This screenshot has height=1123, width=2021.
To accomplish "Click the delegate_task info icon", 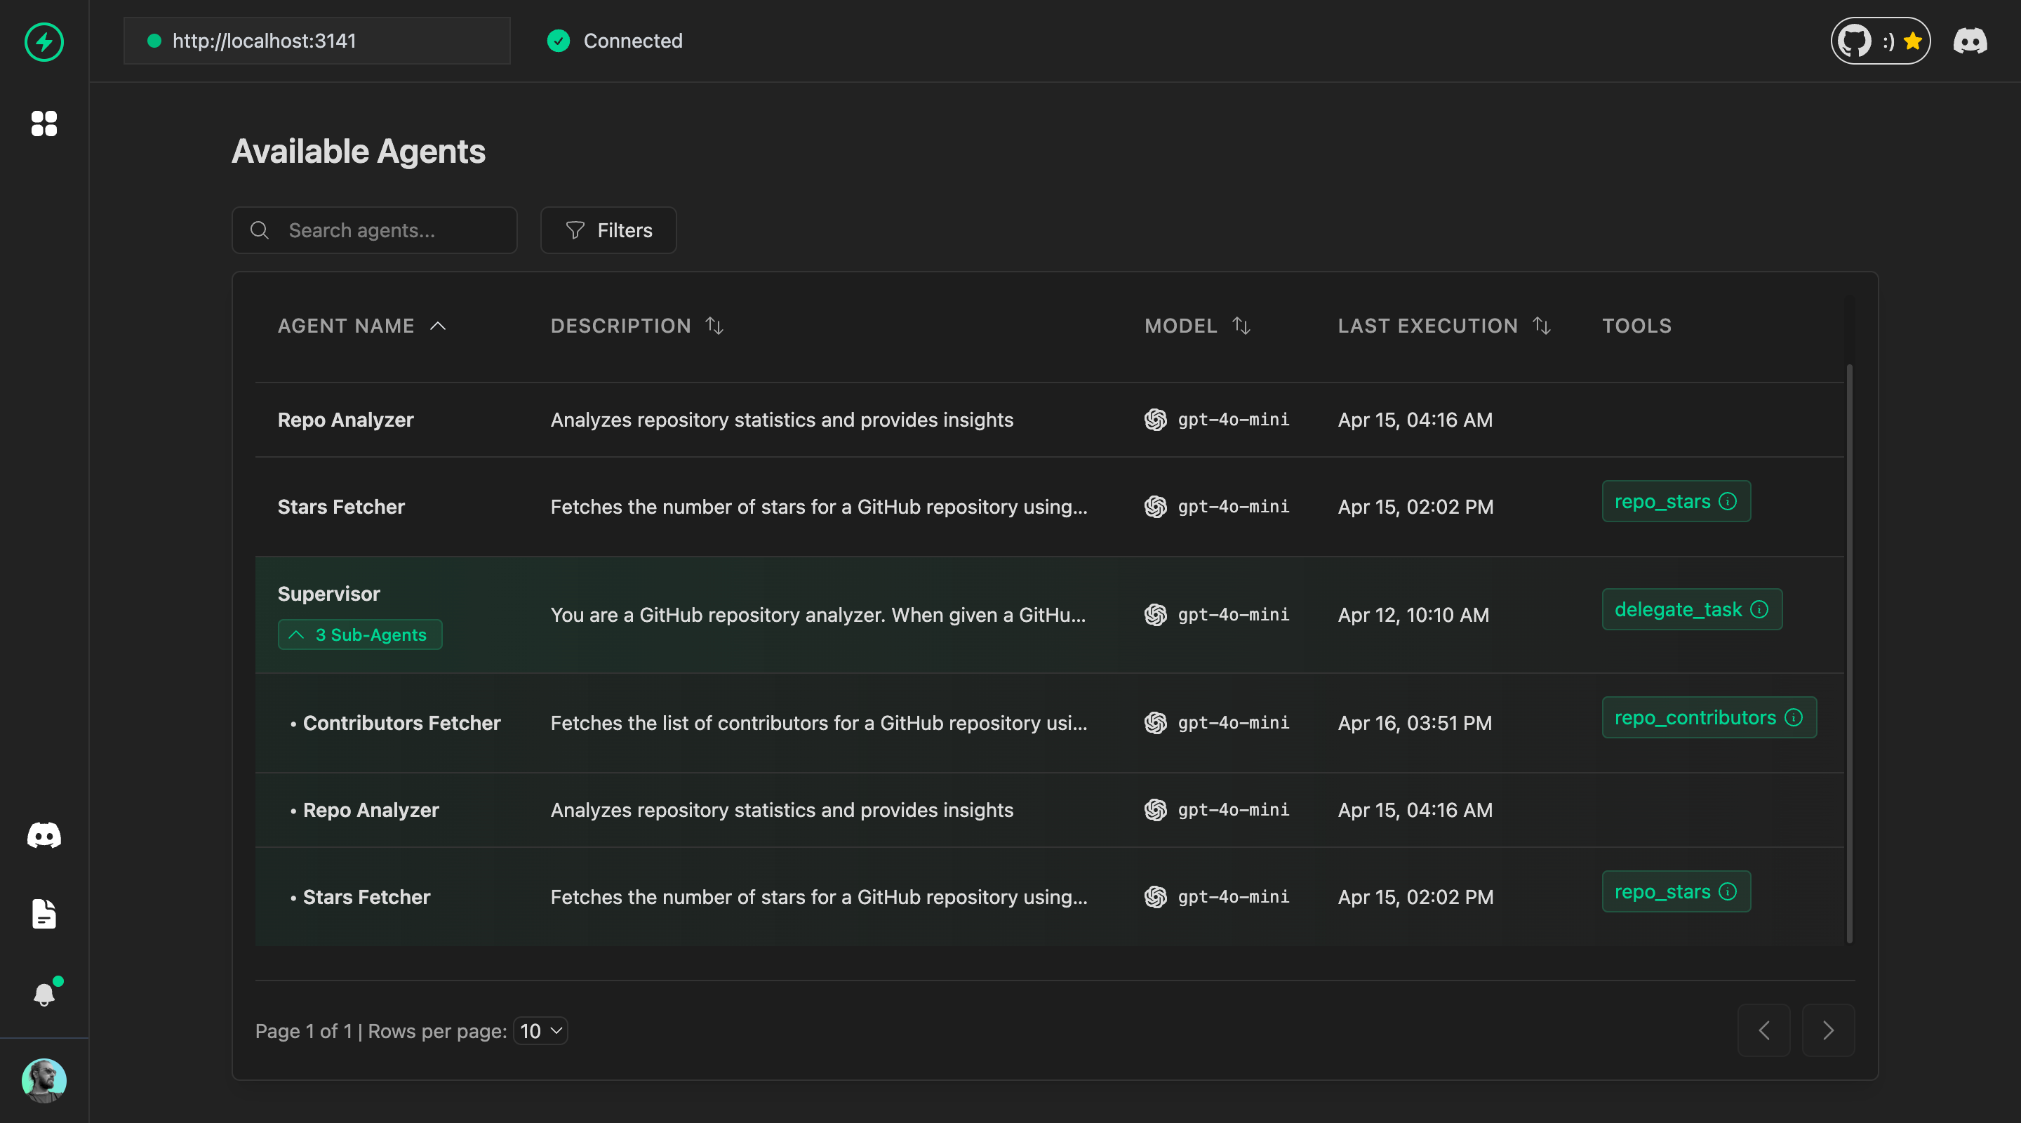I will pos(1759,610).
